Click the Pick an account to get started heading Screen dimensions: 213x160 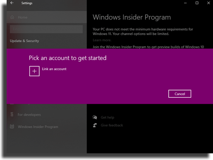tap(68, 58)
